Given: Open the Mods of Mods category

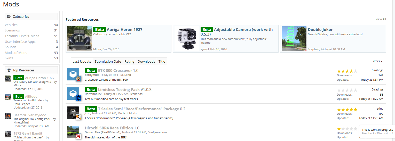Looking at the screenshot, I should tap(16, 53).
